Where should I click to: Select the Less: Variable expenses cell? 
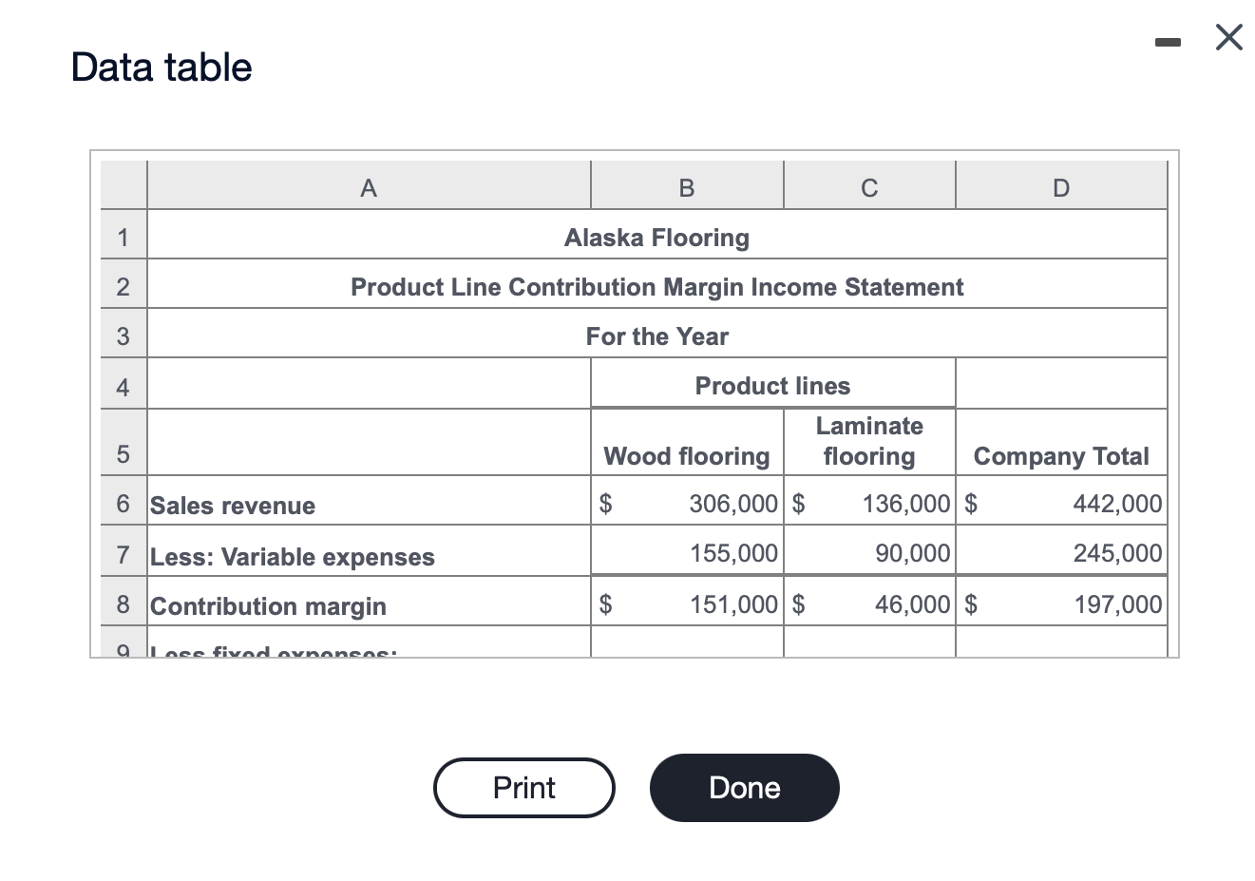(x=292, y=557)
